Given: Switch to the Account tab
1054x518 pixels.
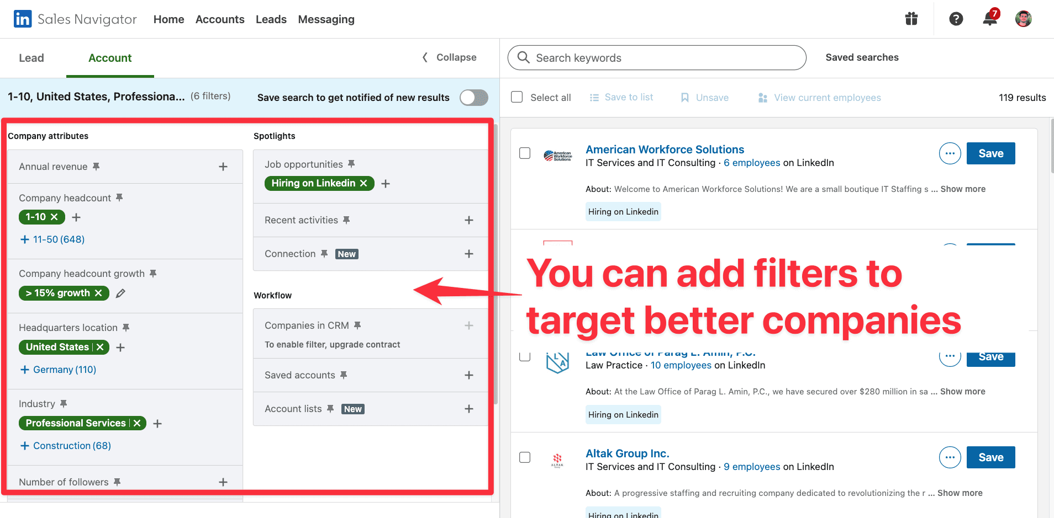Looking at the screenshot, I should pos(110,58).
